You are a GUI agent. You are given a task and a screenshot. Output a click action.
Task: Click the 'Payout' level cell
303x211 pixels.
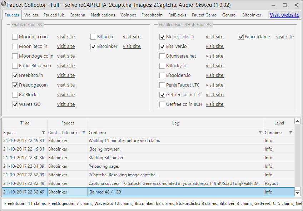pos(279,183)
